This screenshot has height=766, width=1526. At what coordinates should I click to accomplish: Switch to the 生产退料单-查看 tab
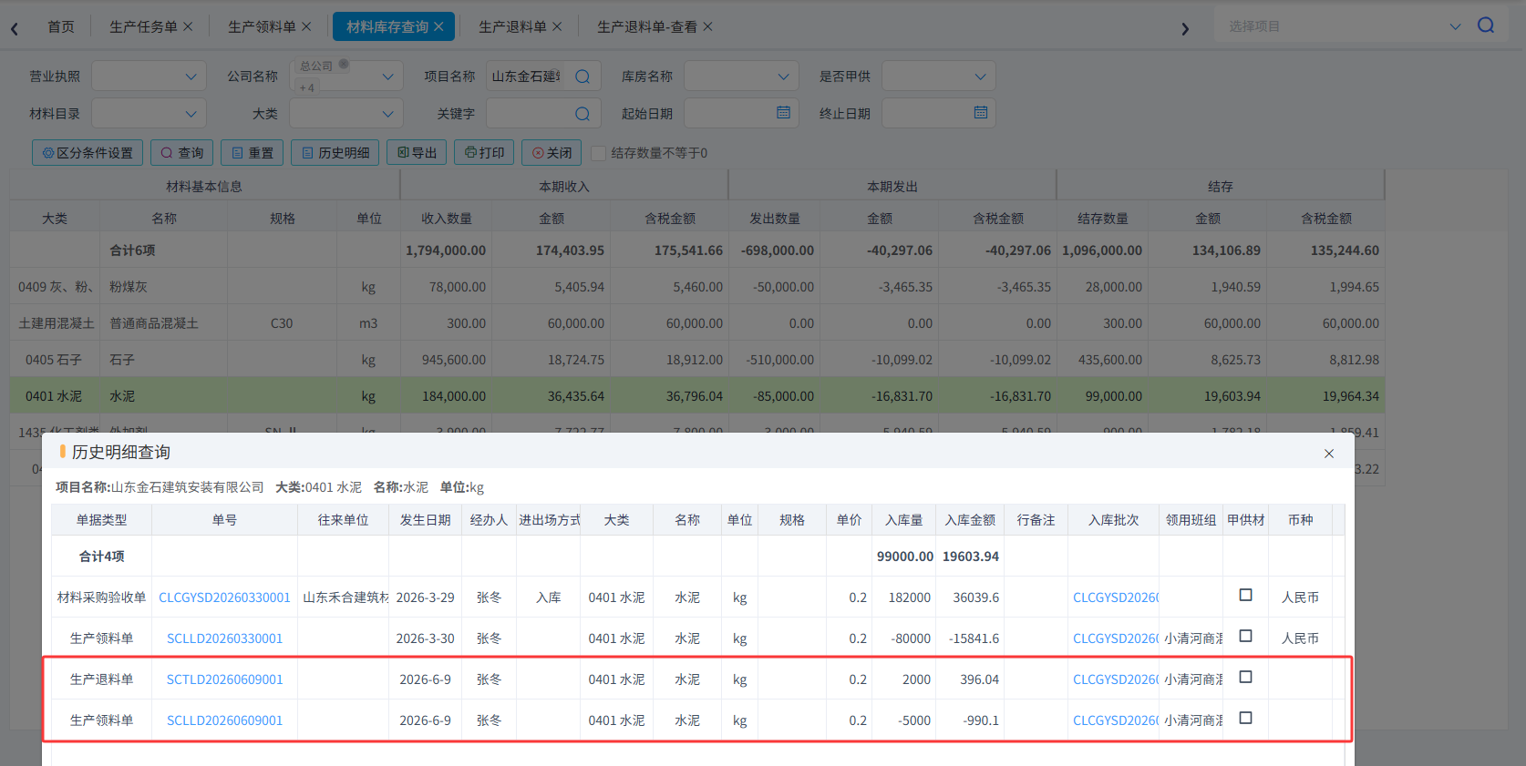click(x=647, y=26)
